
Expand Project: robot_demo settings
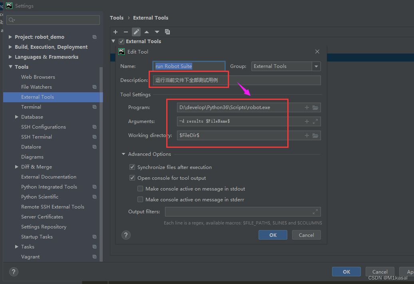pos(10,37)
